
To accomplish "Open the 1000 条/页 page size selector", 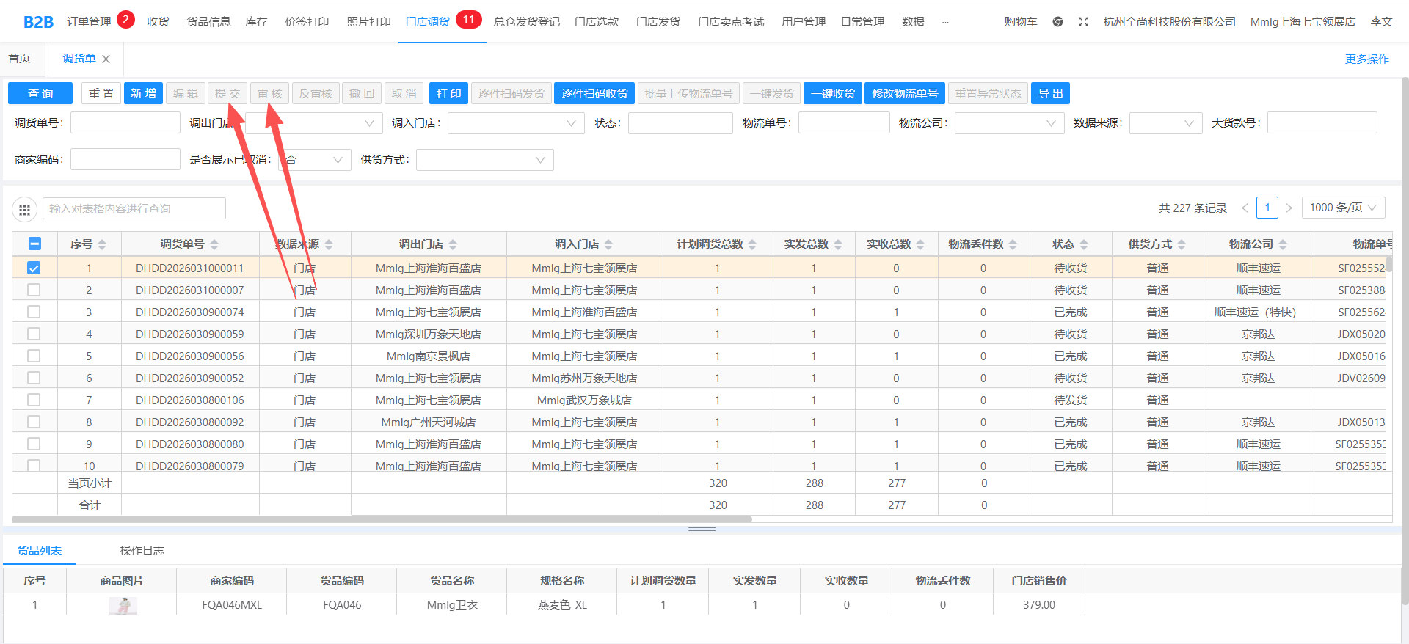I will pyautogui.click(x=1343, y=208).
